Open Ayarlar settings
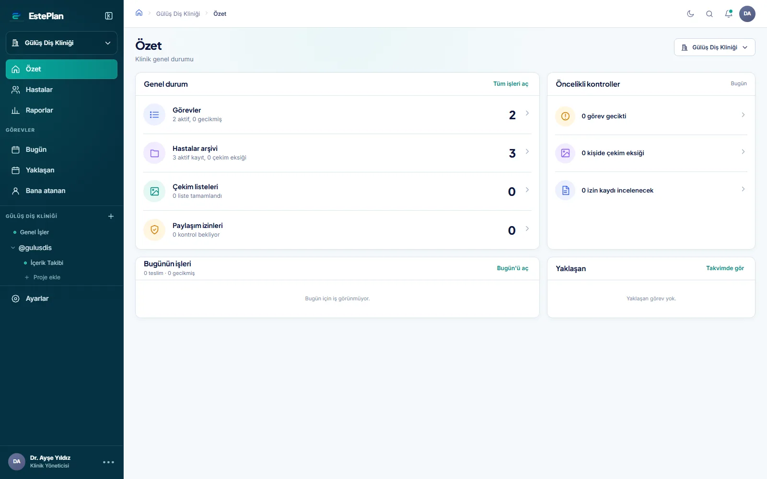 [x=61, y=298]
